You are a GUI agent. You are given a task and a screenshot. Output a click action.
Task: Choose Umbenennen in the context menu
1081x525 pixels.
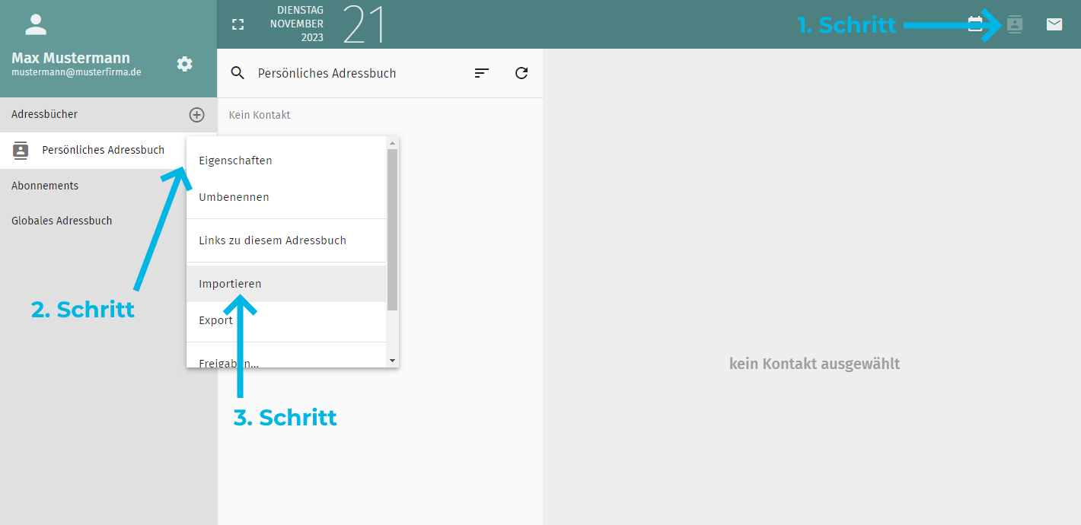234,197
